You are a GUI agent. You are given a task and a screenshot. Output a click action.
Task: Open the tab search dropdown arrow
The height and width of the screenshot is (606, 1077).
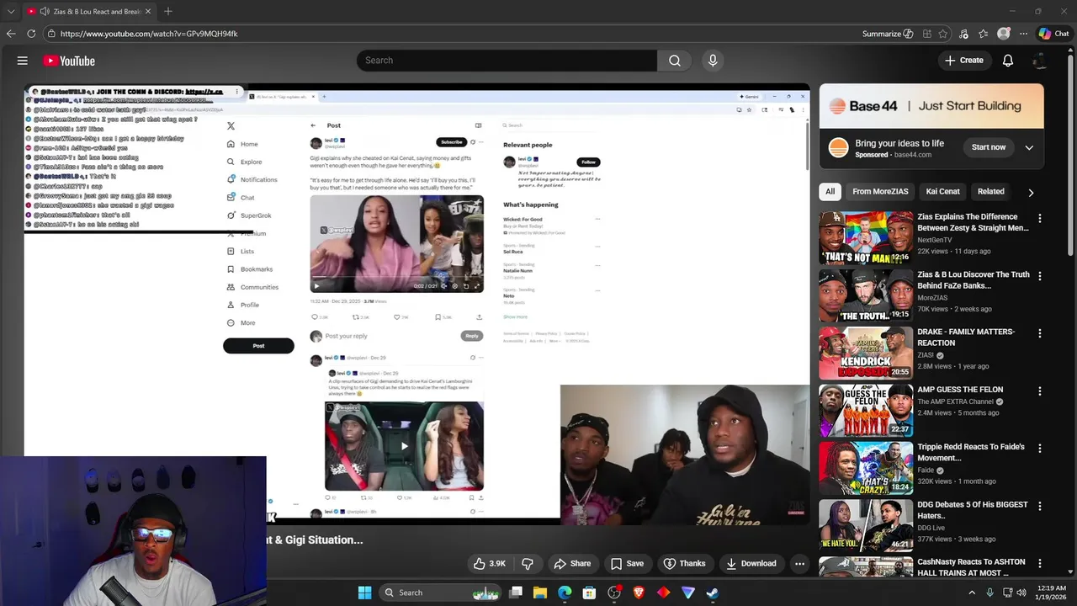pos(11,11)
